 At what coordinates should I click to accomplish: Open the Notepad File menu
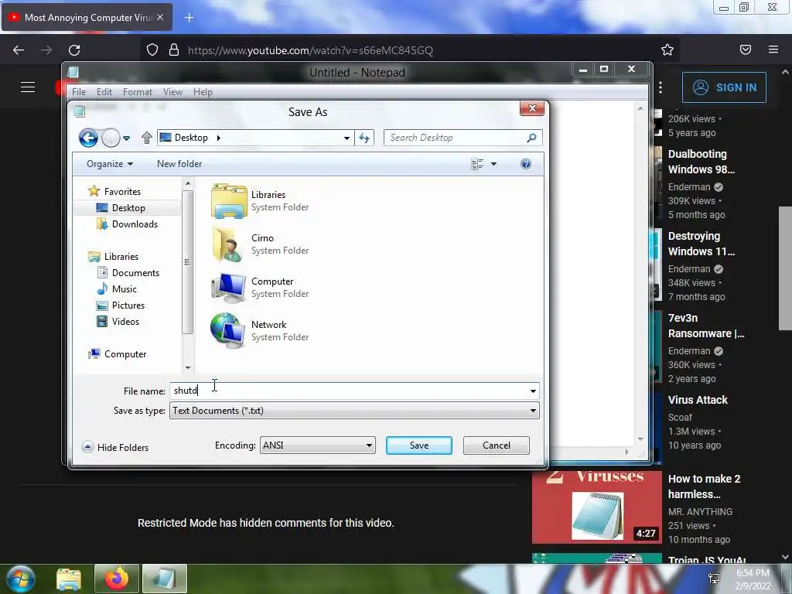pyautogui.click(x=79, y=92)
